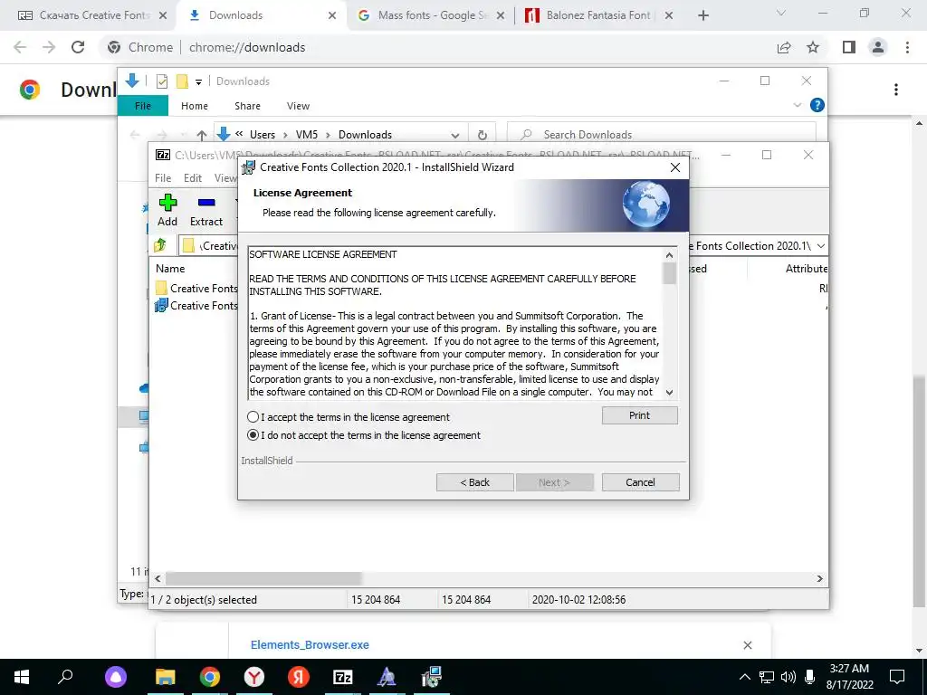The image size is (927, 695).
Task: Open Explorer Share ribbon tab
Action: point(247,106)
